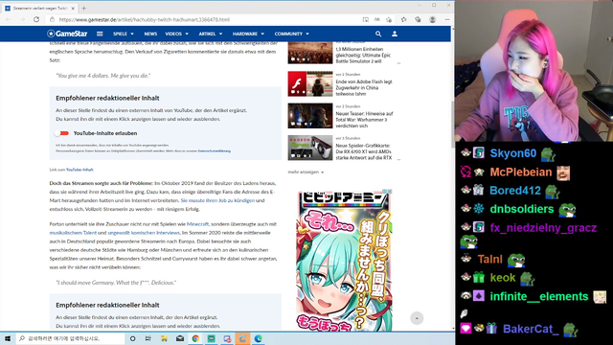This screenshot has width=613, height=345.
Task: Open the Minecraft link in the article
Action: [198, 224]
